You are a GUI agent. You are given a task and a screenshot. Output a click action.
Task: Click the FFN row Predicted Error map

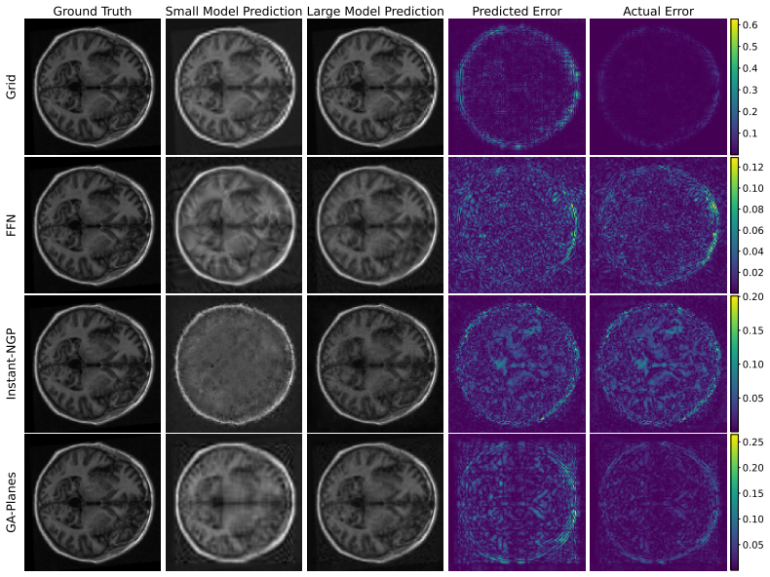[x=517, y=225]
